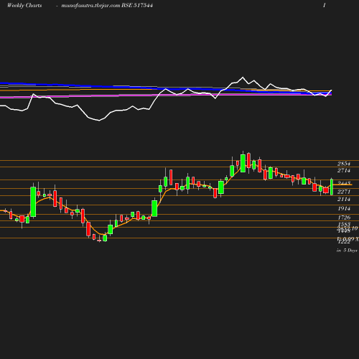Click the 2854 price level label
Screen dimensions: 359x359
tap(344, 164)
